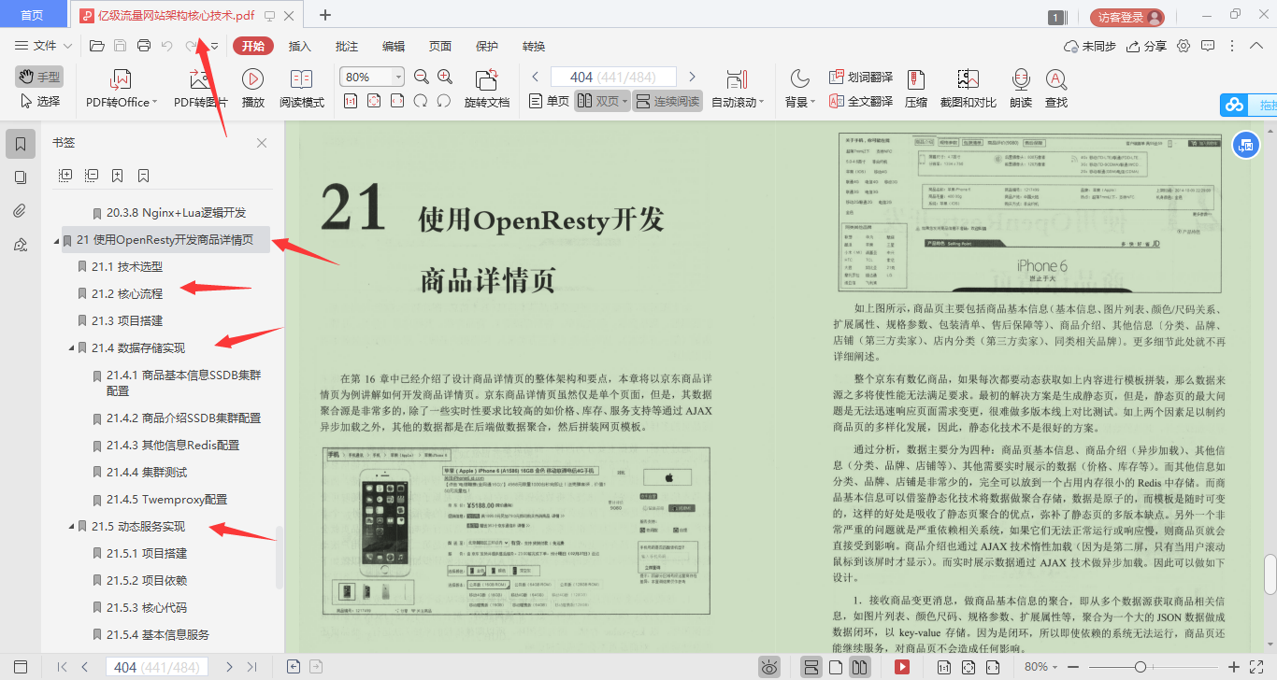Click the 访客登录 login button

point(1126,16)
